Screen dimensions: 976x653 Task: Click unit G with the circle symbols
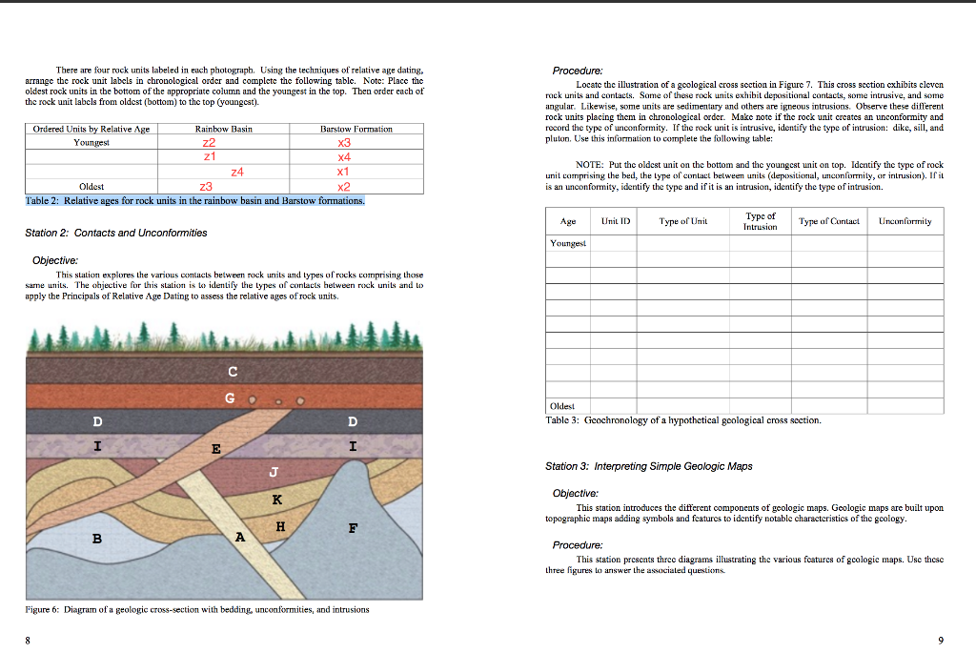point(229,398)
